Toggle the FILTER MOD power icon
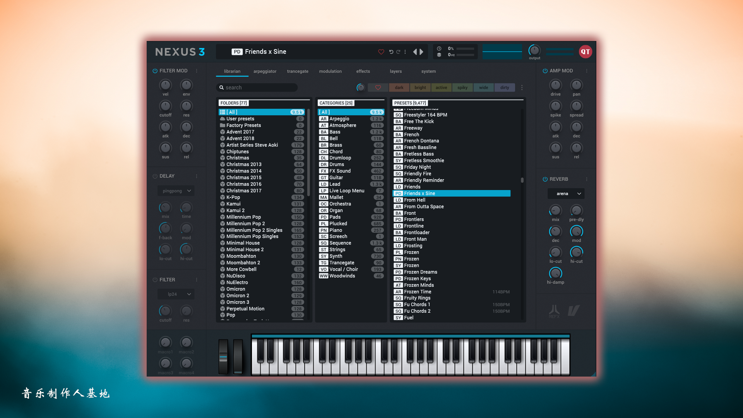Viewport: 743px width, 418px height. (x=155, y=70)
